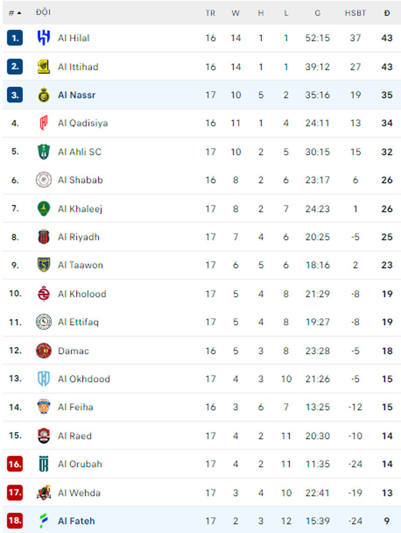Click the Al Ittihad club crest icon

[x=44, y=67]
